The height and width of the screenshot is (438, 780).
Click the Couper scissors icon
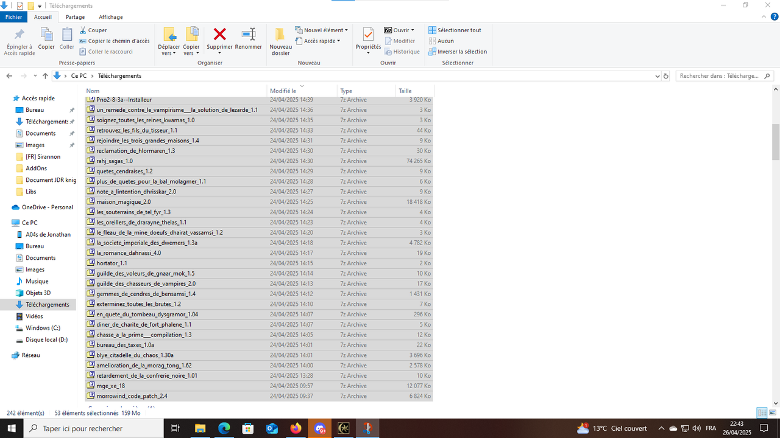click(83, 30)
